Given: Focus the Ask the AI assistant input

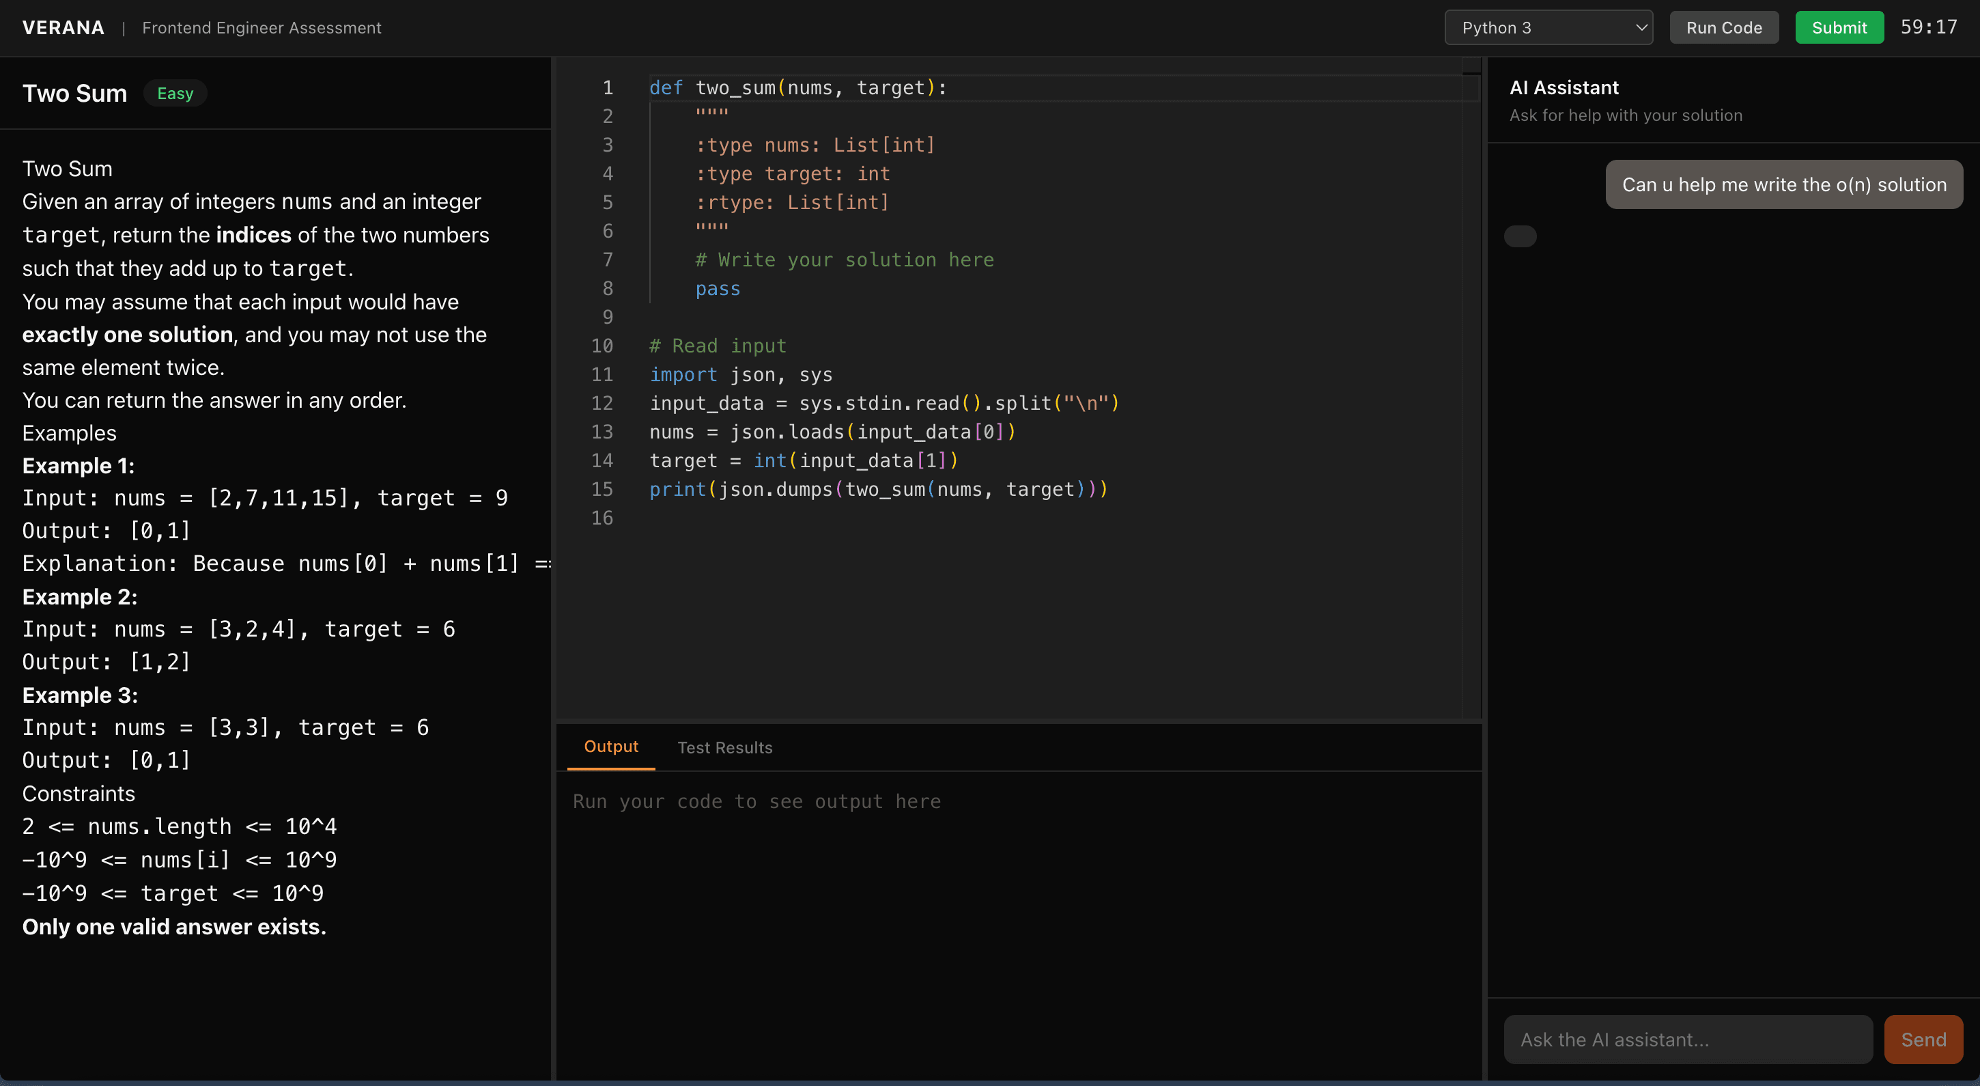Looking at the screenshot, I should pos(1687,1039).
